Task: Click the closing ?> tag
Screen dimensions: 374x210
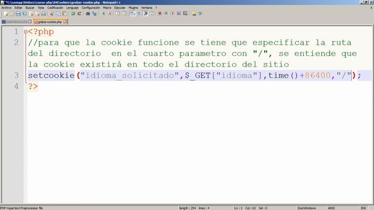Action: tap(33, 86)
